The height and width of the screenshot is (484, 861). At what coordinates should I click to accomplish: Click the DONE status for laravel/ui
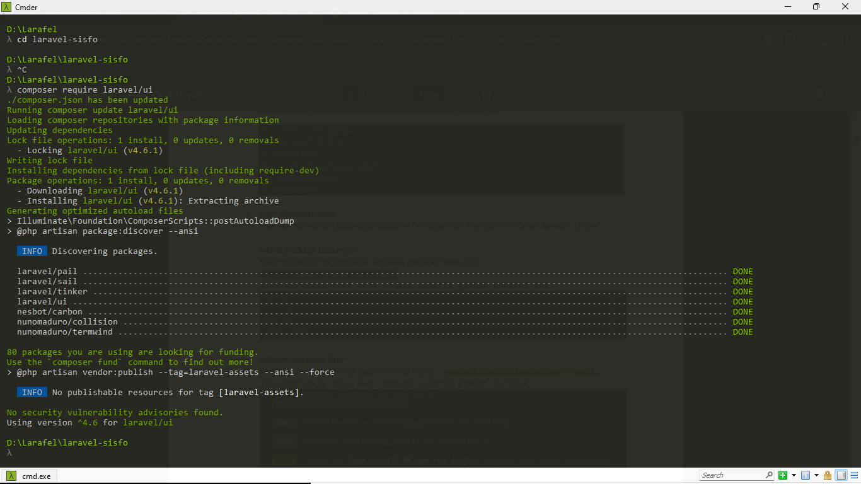tap(743, 302)
